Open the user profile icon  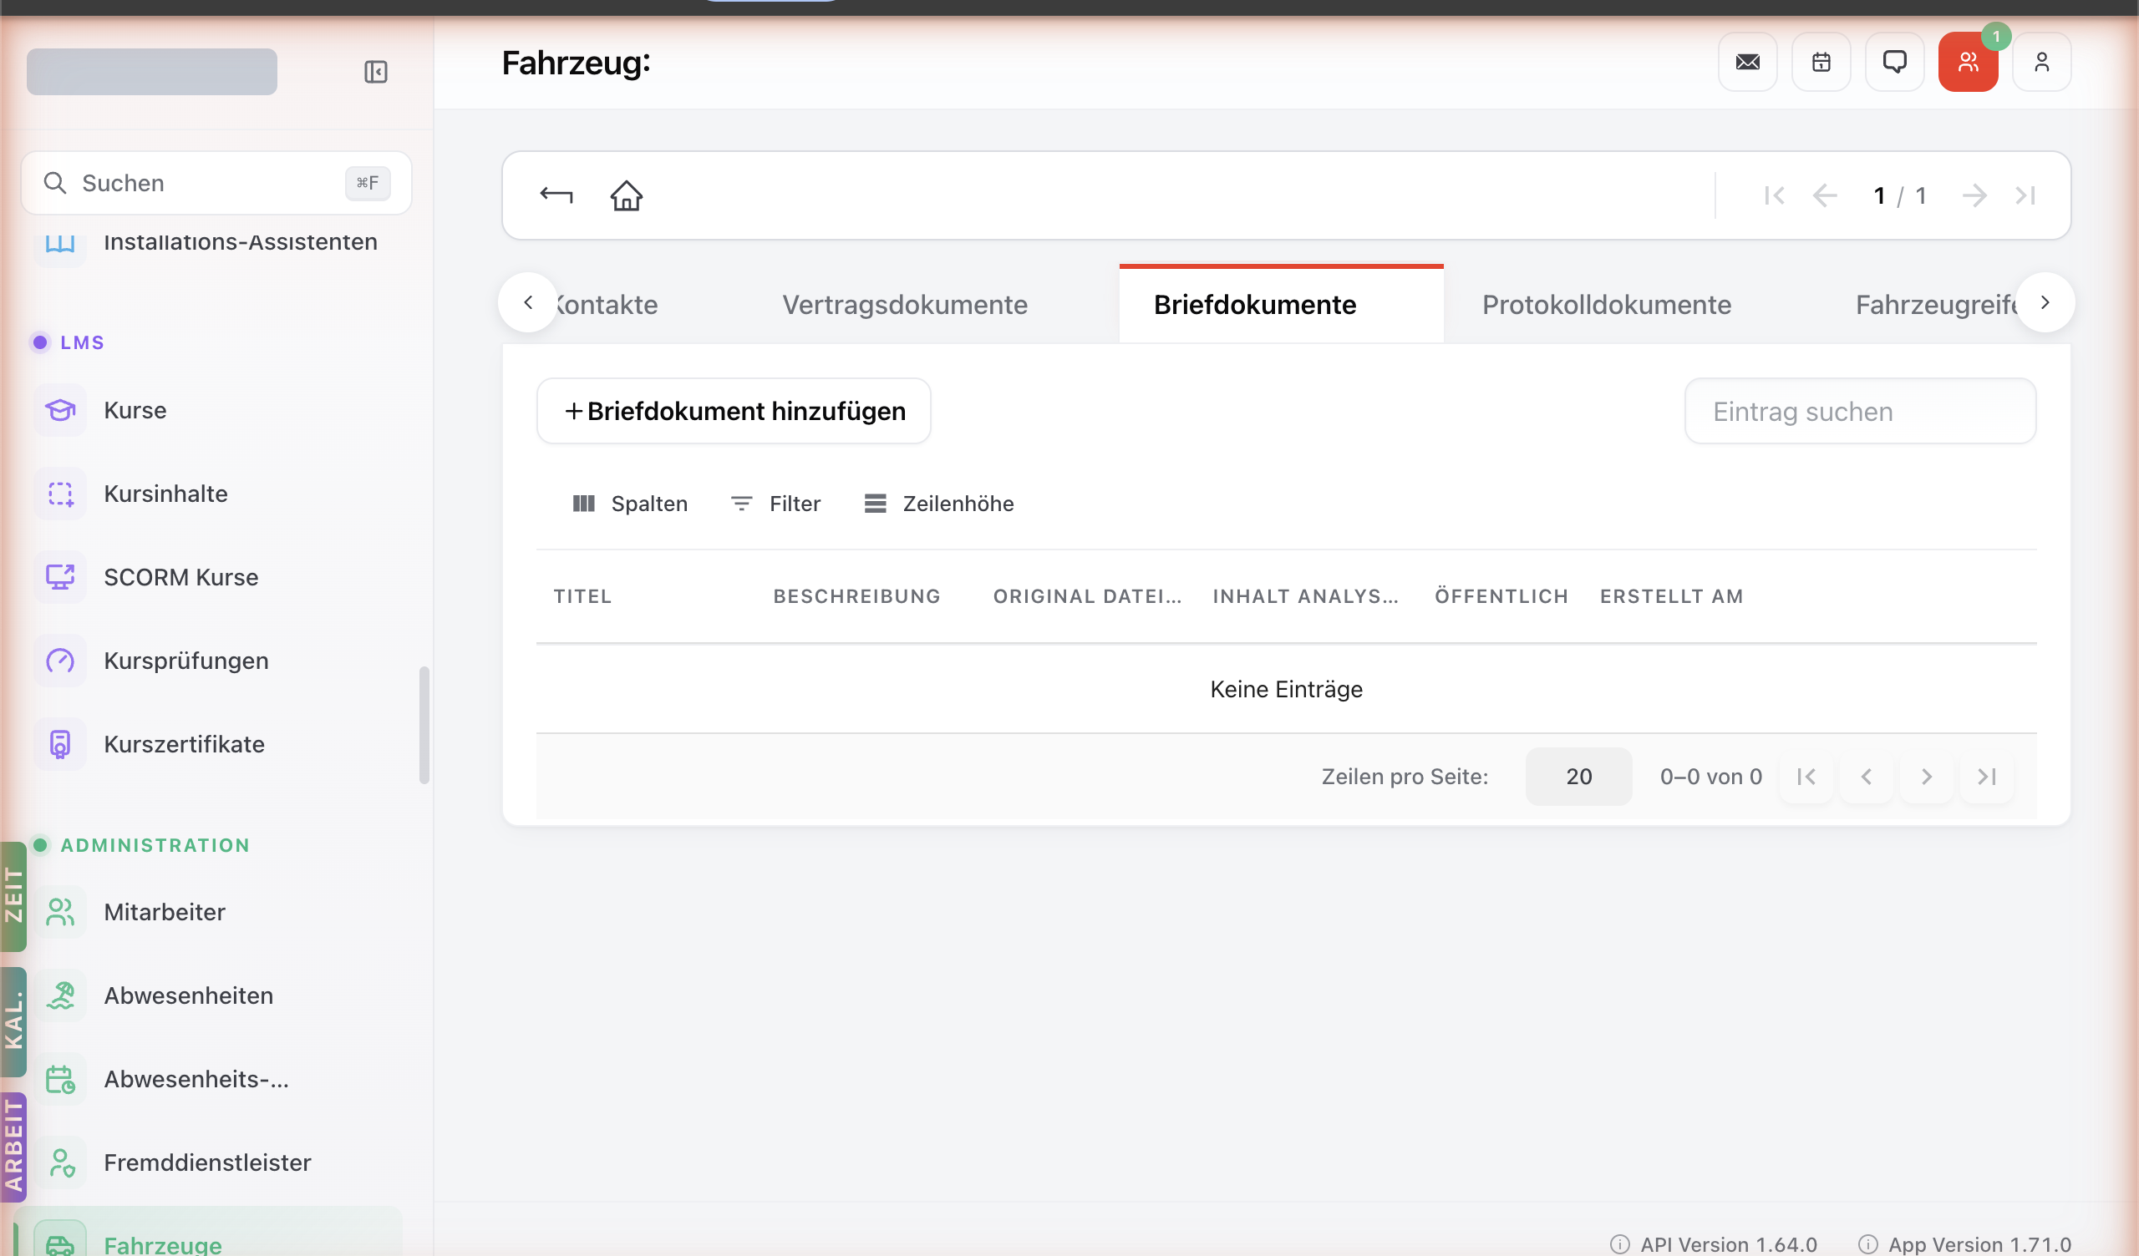2041,62
